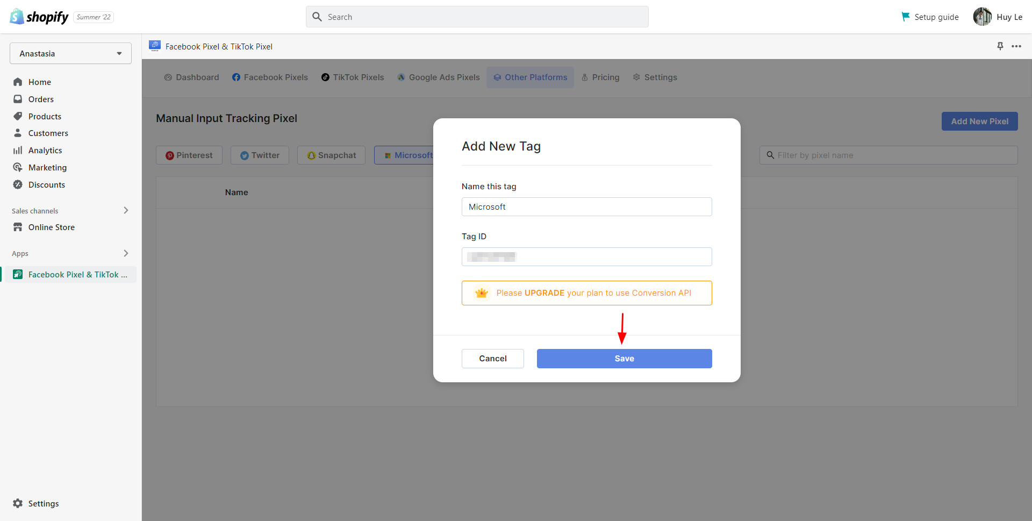Pin the Facebook Pixel & TikTok app

pyautogui.click(x=1000, y=46)
